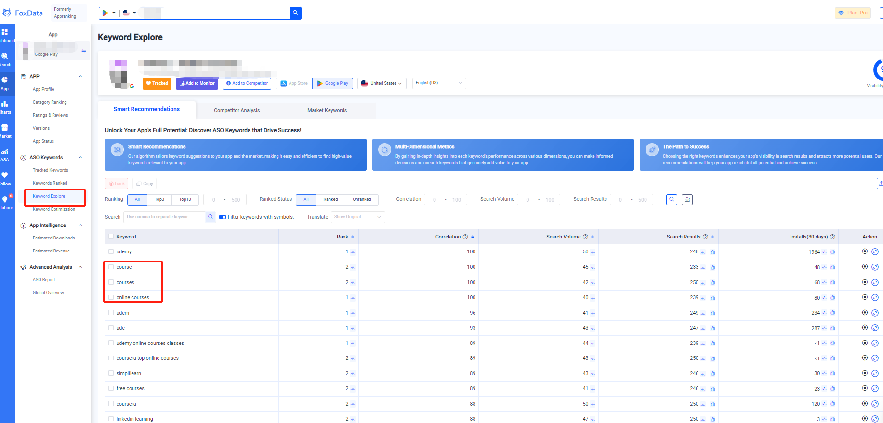Open the Follow heart sidebar icon

5,178
